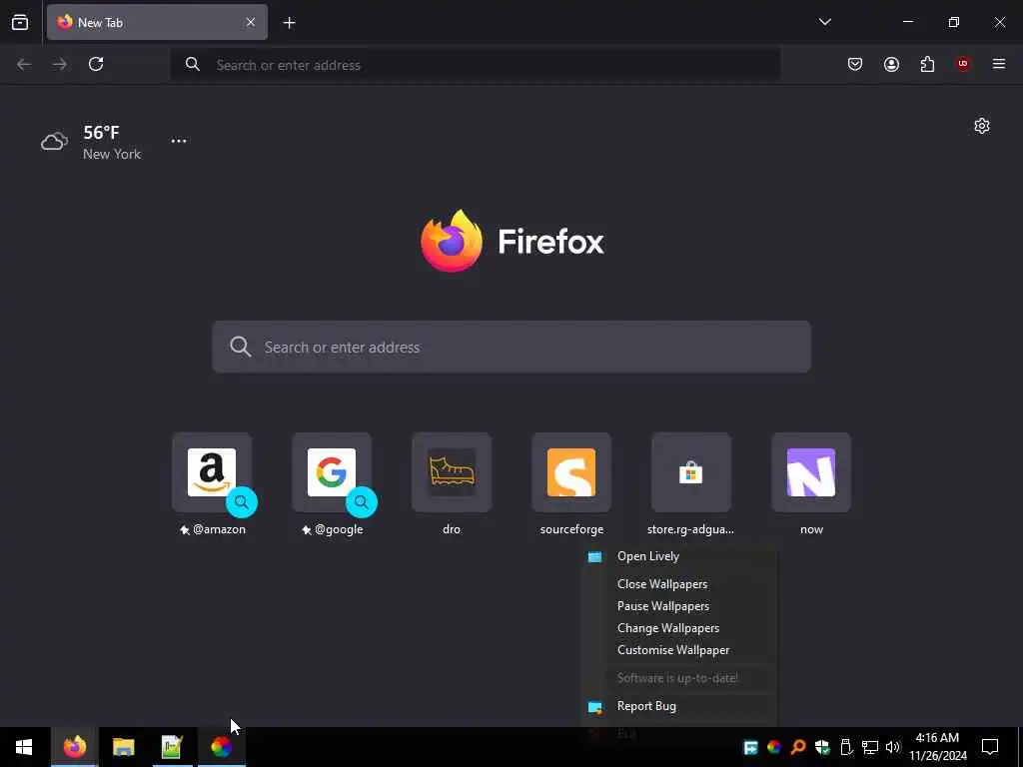Viewport: 1023px width, 767px height.
Task: Click the orange magnifier tray icon
Action: [798, 747]
